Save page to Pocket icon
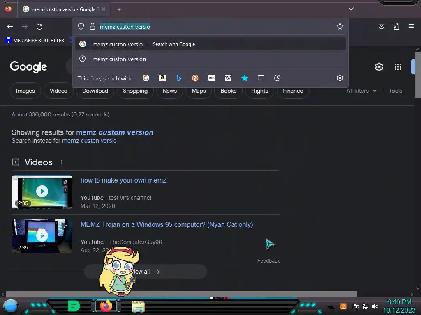Viewport: 421px width, 315px height. pyautogui.click(x=381, y=26)
